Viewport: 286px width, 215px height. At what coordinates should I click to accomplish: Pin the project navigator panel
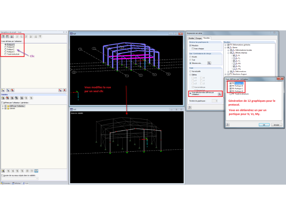tap(64, 32)
